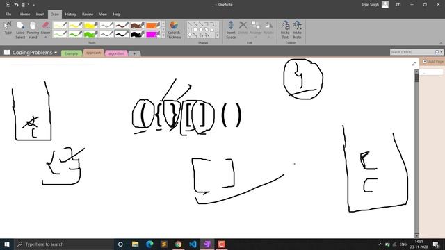Show hidden system tray icons
445x250 pixels.
[x=380, y=244]
